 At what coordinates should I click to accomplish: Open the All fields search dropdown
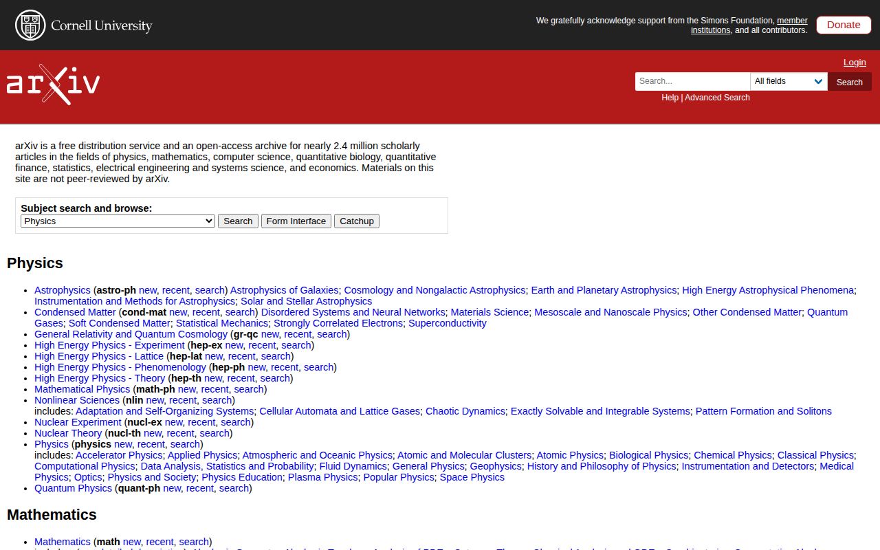click(788, 81)
